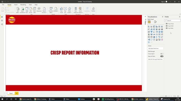
Task: Select the Map globe visual
Action: [x=149, y=34]
